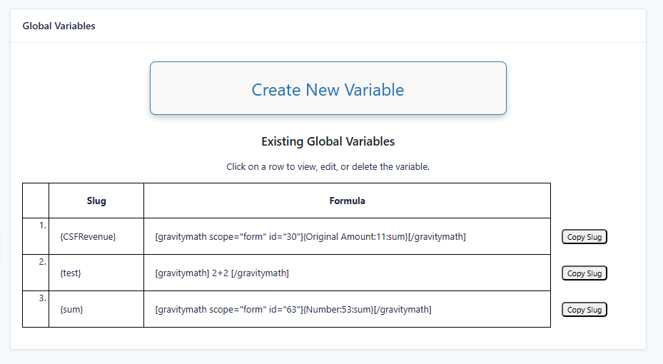663x364 pixels.
Task: Click the Existing Global Variables heading
Action: [328, 141]
